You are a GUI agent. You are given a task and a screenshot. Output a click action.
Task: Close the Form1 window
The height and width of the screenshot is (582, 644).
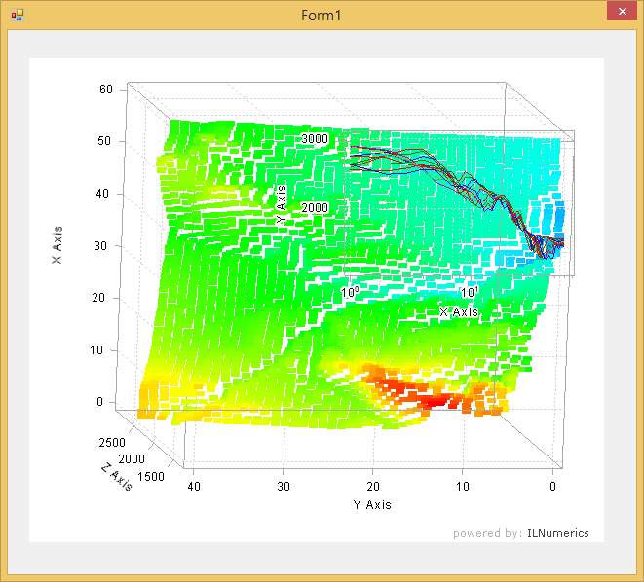tap(622, 12)
